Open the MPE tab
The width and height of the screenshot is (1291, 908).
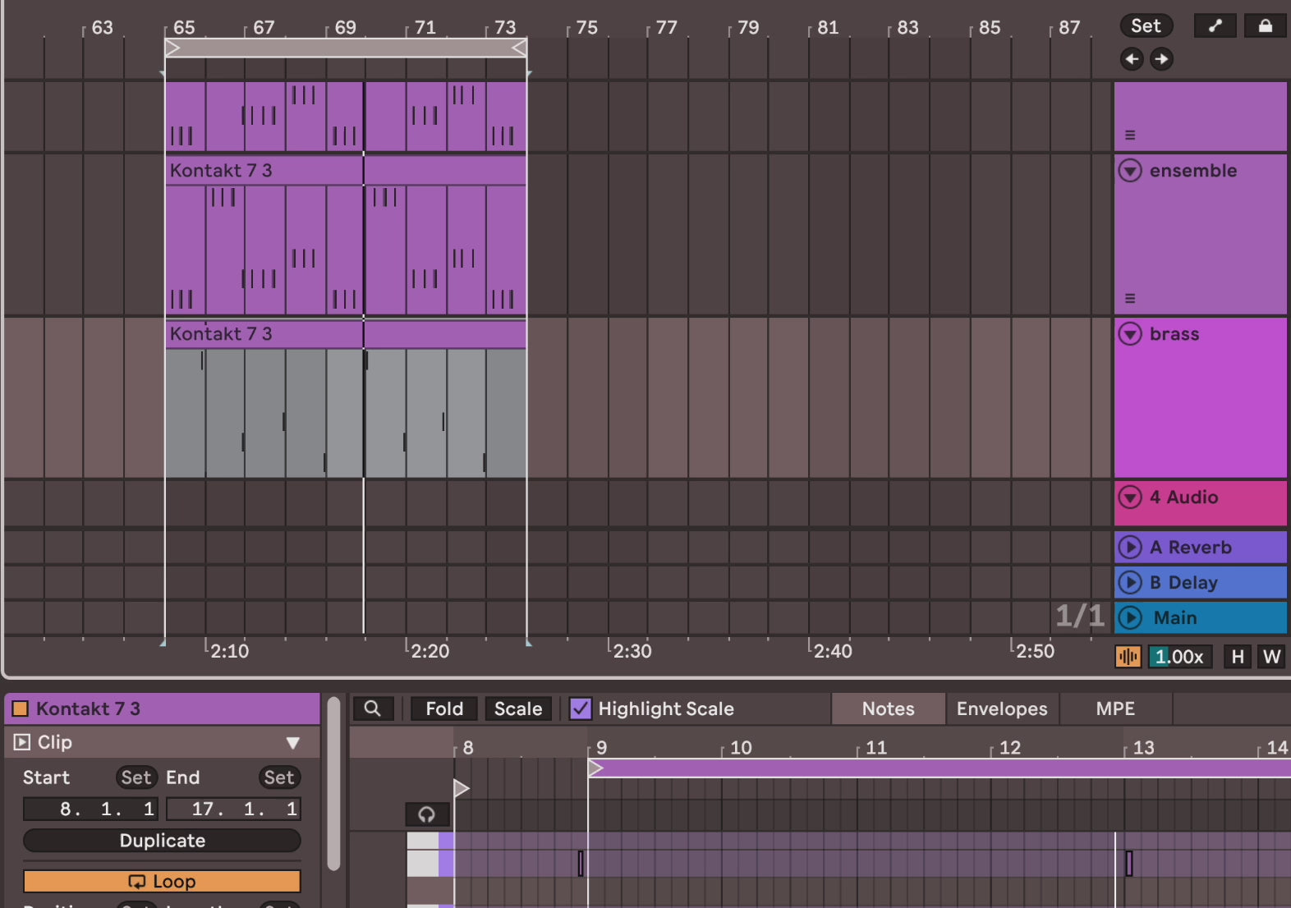[1114, 709]
